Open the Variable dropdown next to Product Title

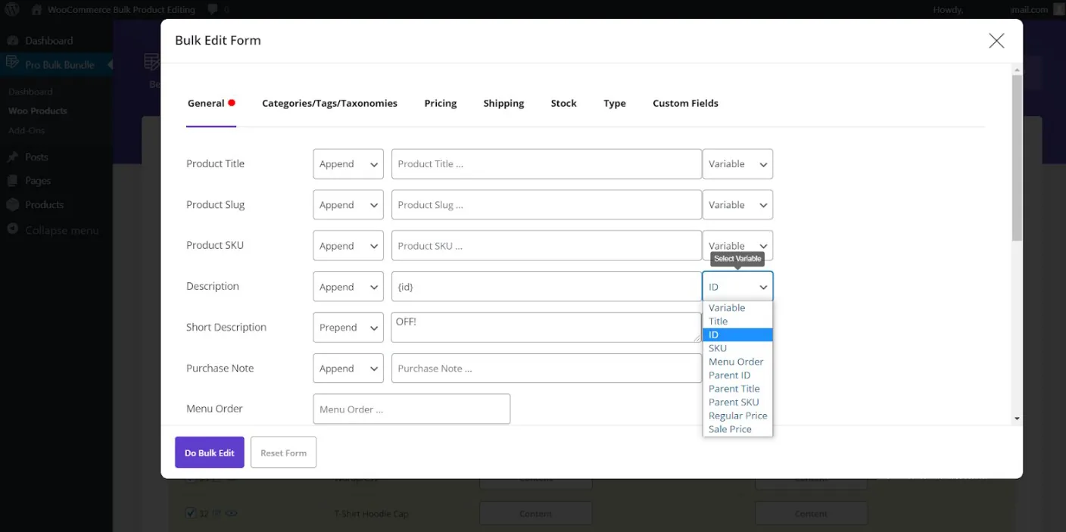[x=737, y=163]
